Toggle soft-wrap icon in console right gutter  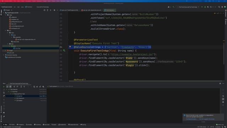tap(223, 96)
